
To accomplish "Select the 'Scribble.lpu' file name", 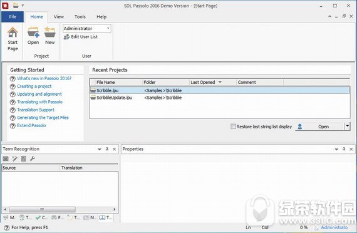I will click(x=108, y=90).
